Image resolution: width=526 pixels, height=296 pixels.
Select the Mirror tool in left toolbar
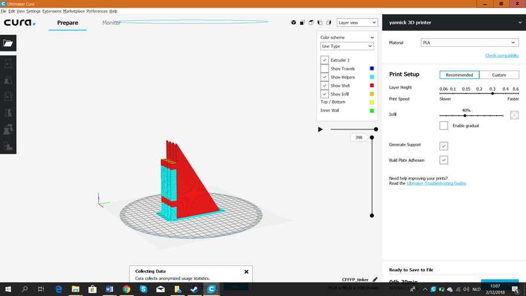tap(8, 113)
